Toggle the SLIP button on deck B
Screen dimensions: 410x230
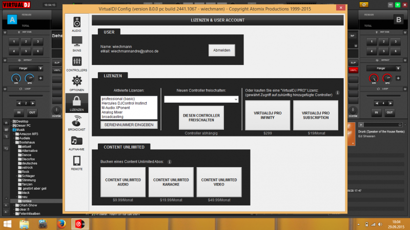pyautogui.click(x=353, y=62)
